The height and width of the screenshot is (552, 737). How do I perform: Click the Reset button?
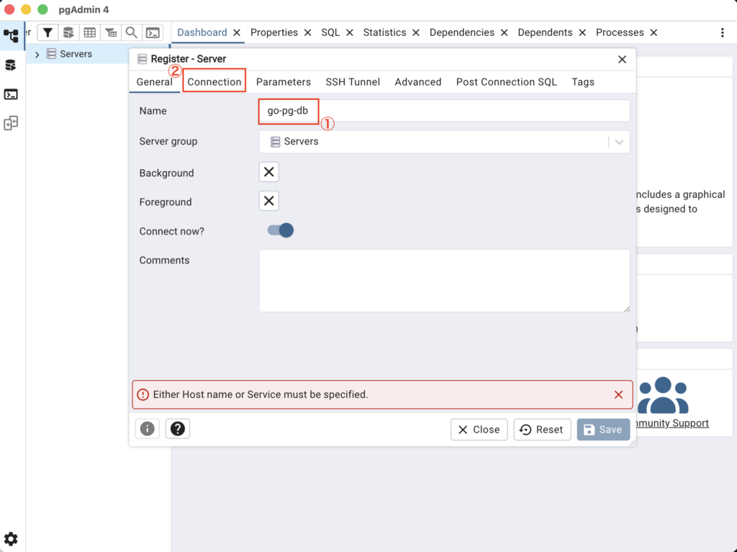point(542,430)
